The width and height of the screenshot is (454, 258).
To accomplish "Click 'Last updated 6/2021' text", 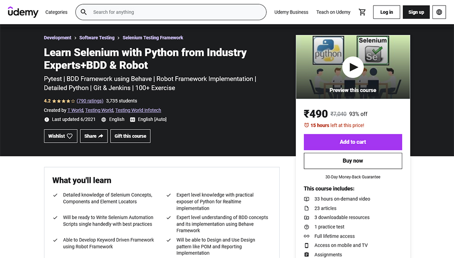I will pos(73,119).
